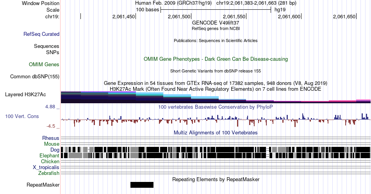Select the X_tropicalis alignment row label

point(46,168)
